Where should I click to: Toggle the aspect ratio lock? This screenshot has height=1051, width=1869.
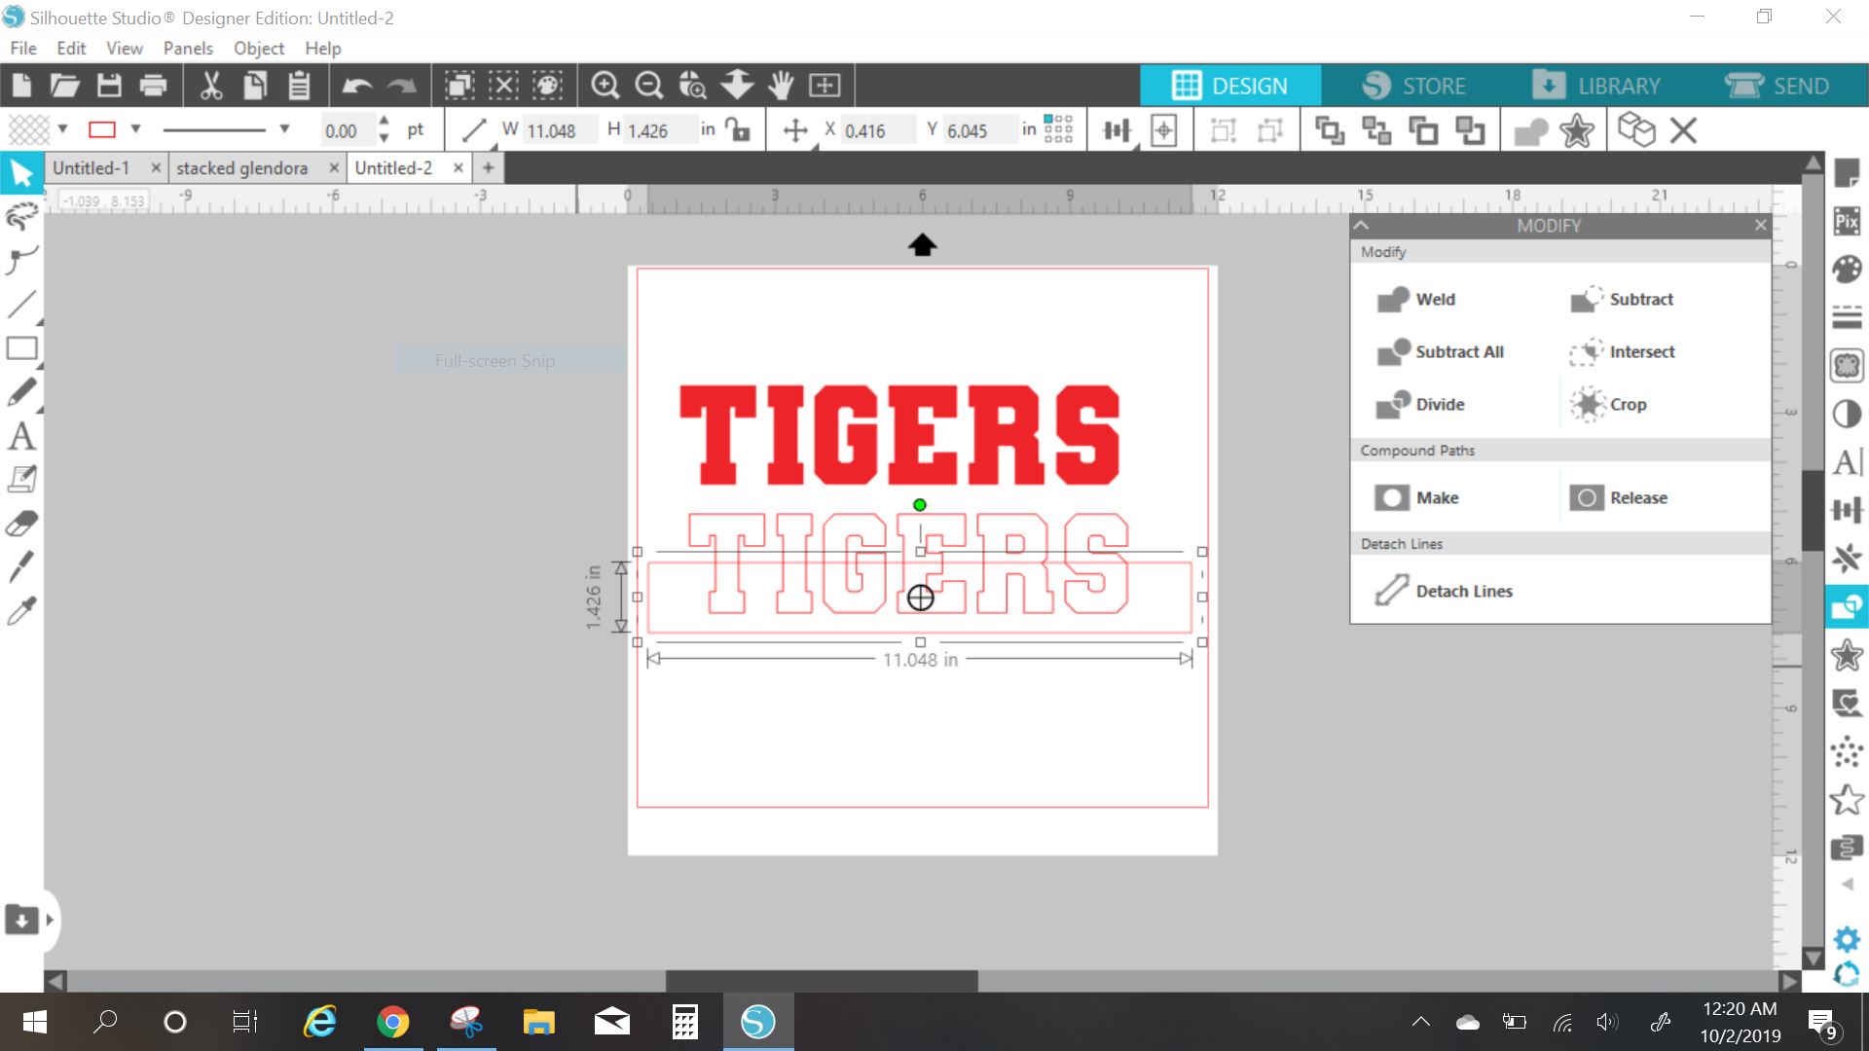(x=740, y=129)
